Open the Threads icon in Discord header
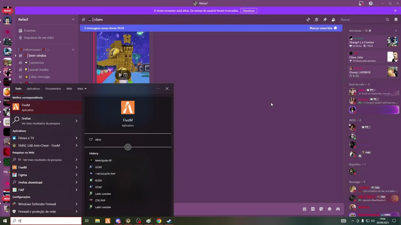Screen dimensions: 401x225 click(x=308, y=19)
